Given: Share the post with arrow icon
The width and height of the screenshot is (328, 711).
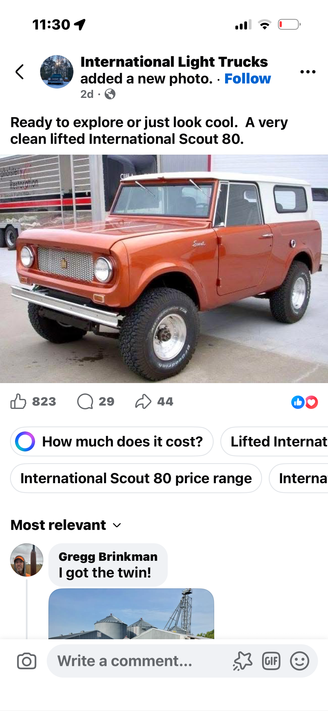Looking at the screenshot, I should click(x=143, y=401).
